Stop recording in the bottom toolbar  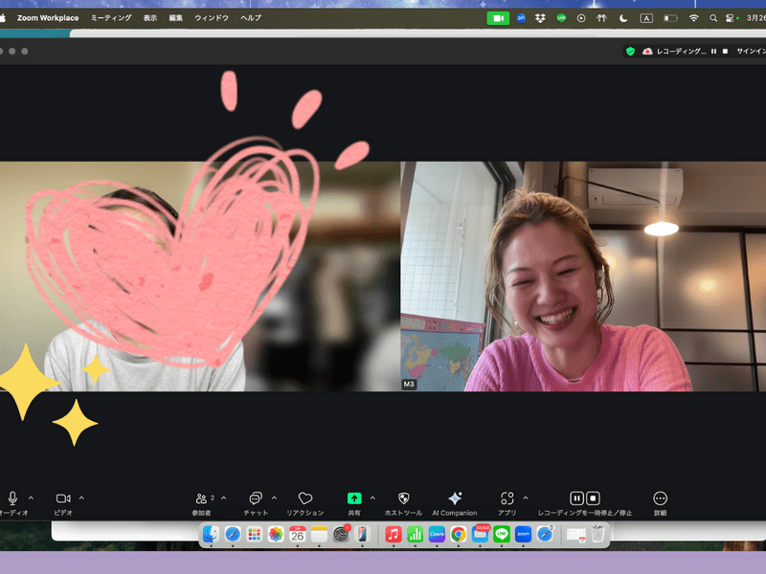click(x=594, y=498)
